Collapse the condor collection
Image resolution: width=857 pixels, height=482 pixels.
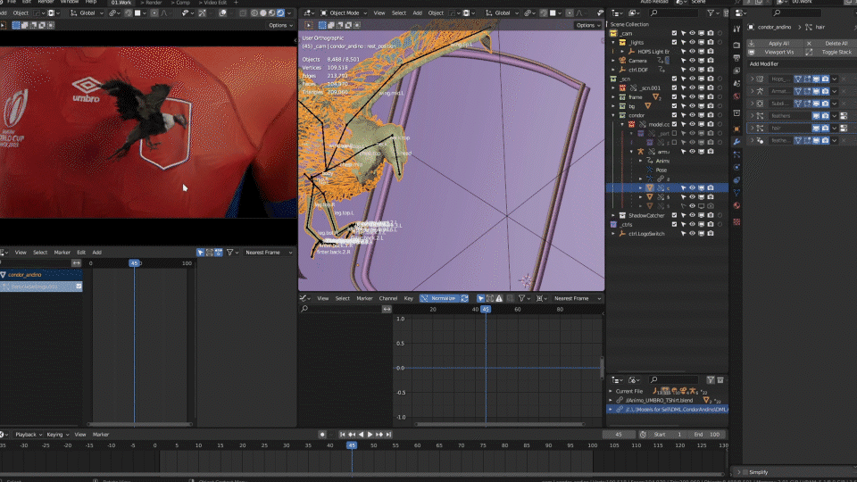613,115
